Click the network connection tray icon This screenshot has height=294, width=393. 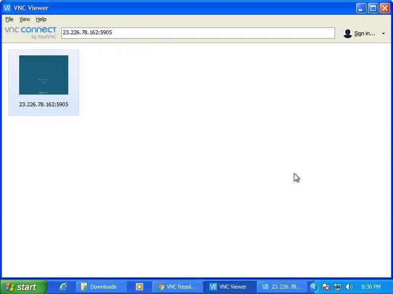click(x=337, y=287)
